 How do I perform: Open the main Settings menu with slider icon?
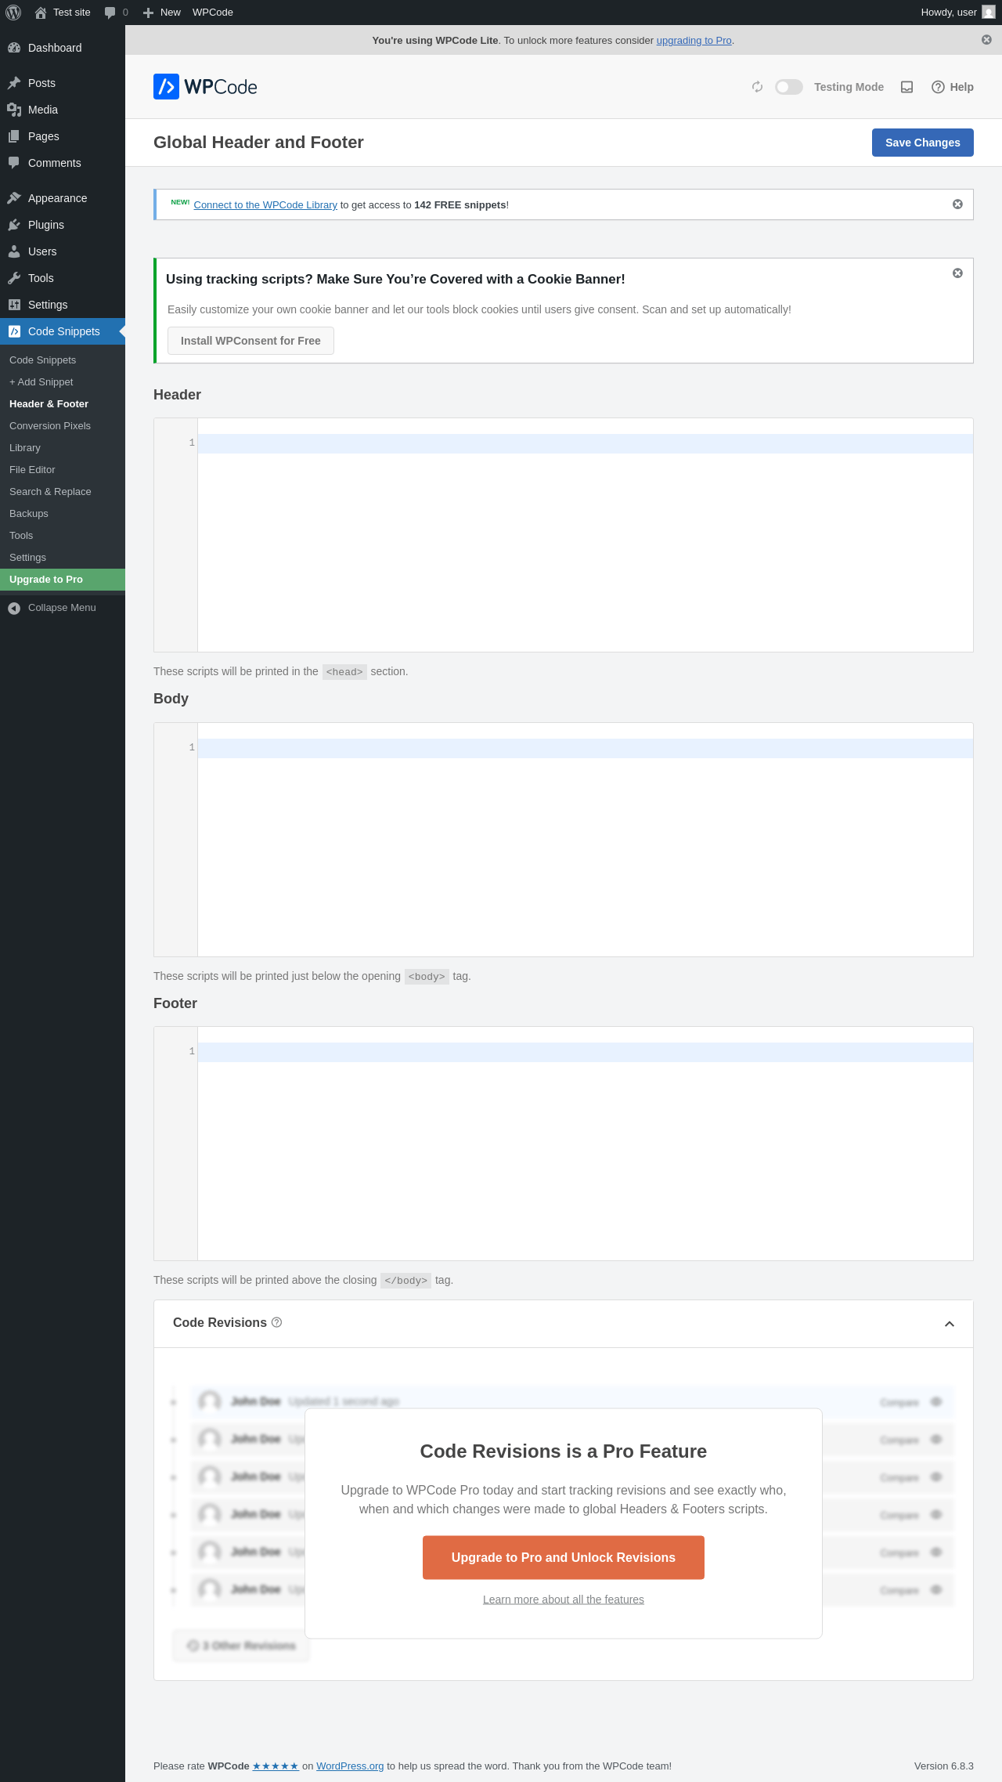[63, 305]
